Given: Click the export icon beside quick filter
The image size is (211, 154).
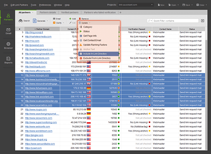Looking at the screenshot, I should (202, 21).
